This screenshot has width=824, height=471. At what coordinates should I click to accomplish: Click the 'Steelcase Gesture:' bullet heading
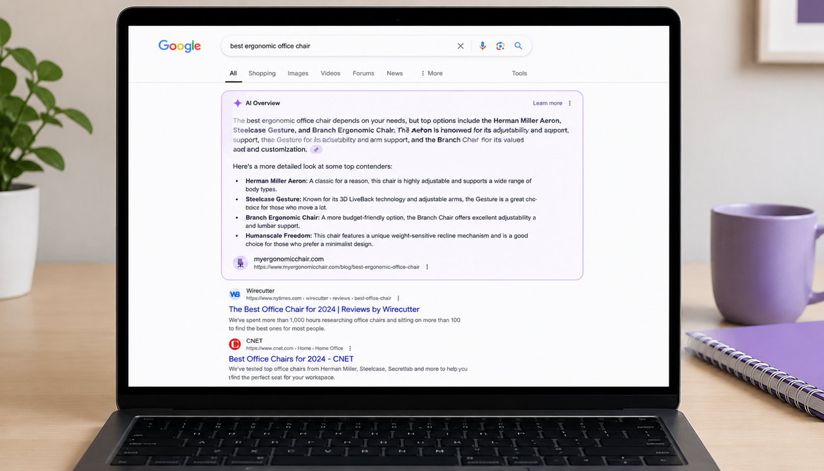click(x=273, y=199)
